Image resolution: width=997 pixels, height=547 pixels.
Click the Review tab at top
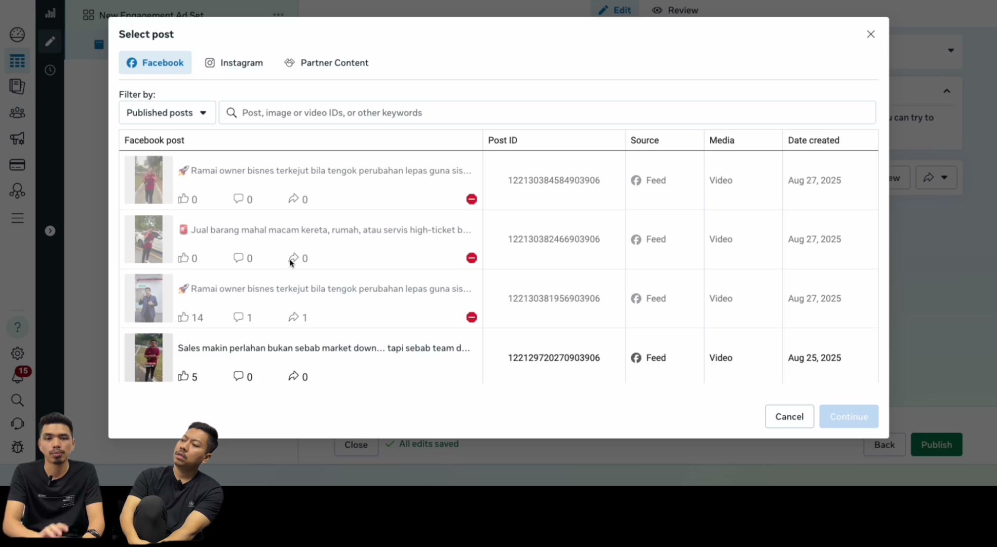click(x=675, y=10)
